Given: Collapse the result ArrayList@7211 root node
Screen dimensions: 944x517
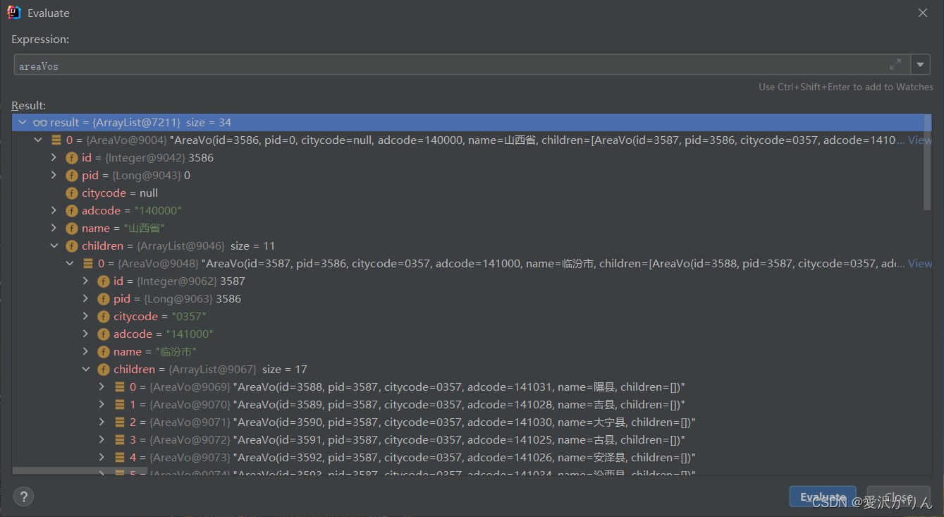Looking at the screenshot, I should 23,123.
